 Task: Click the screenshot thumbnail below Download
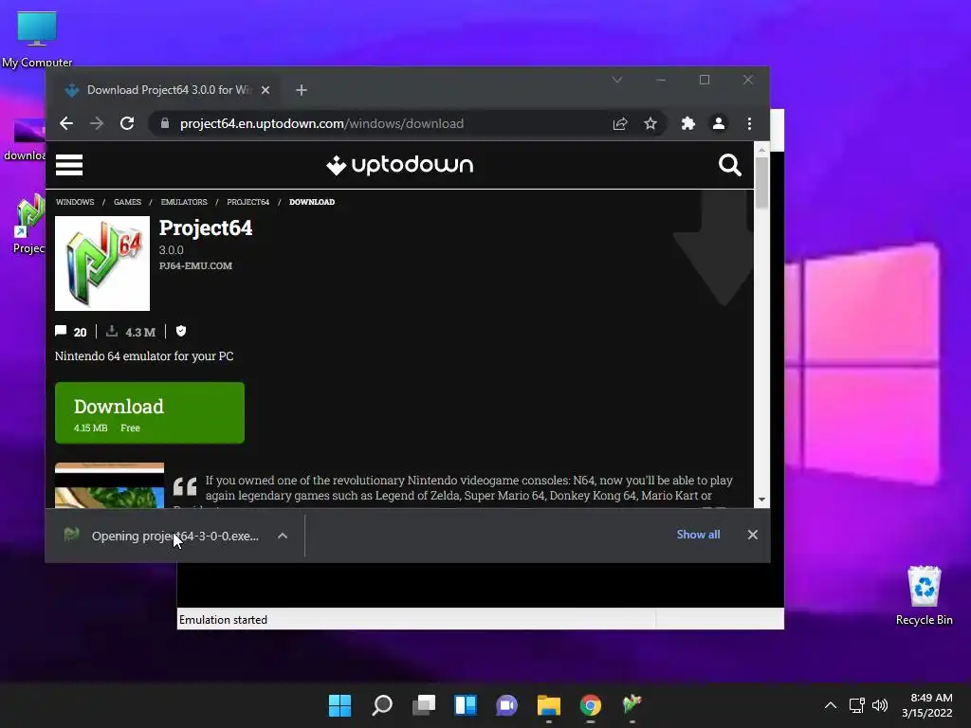coord(110,485)
